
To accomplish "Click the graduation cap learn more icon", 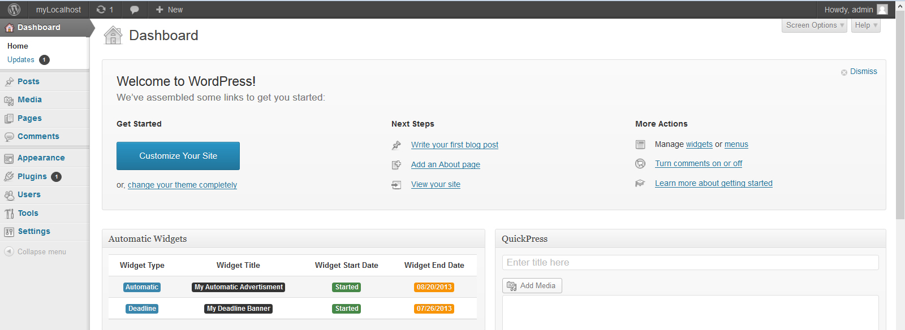I will pos(640,183).
